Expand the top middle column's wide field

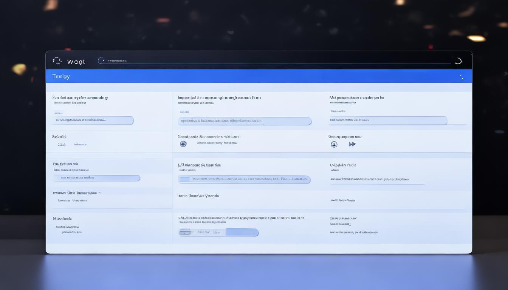tap(245, 121)
